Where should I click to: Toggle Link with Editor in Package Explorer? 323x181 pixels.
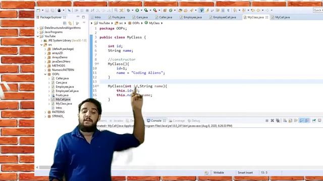[x=70, y=23]
